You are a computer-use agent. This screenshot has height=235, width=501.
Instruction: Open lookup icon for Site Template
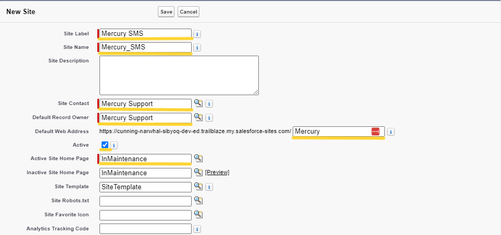198,186
